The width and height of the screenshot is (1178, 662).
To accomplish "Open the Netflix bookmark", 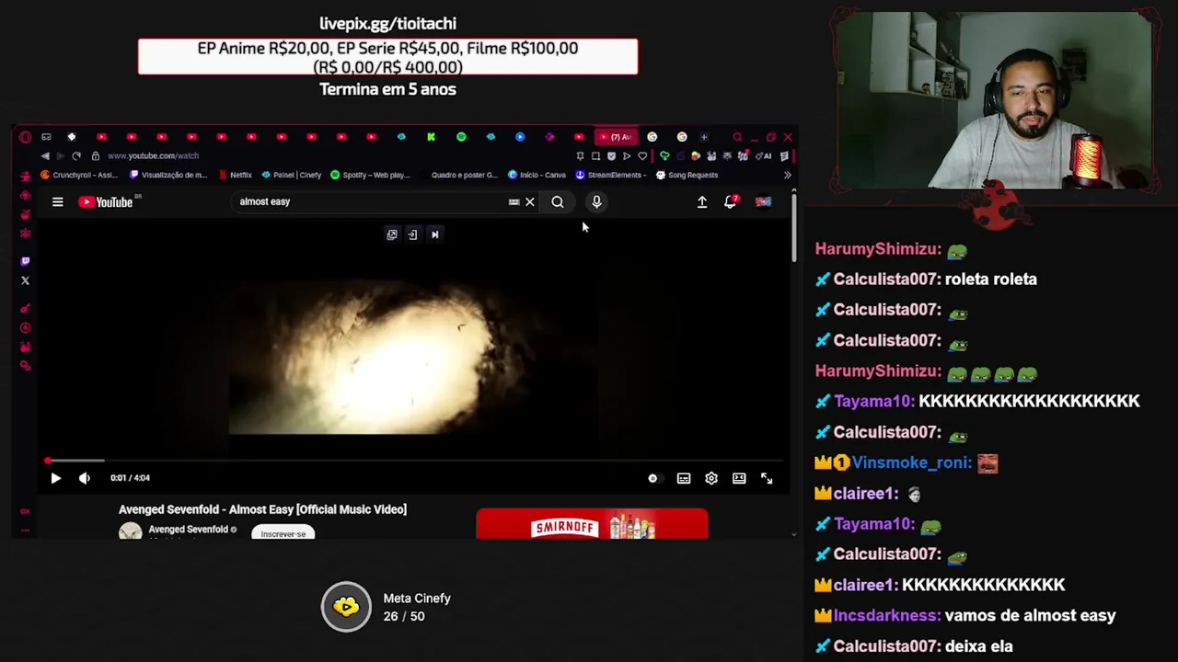I will pyautogui.click(x=236, y=175).
